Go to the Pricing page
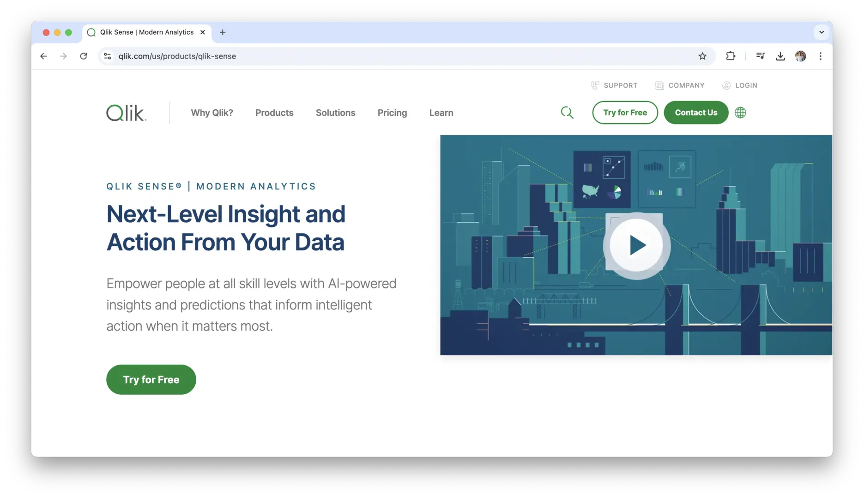The width and height of the screenshot is (864, 498). 393,113
